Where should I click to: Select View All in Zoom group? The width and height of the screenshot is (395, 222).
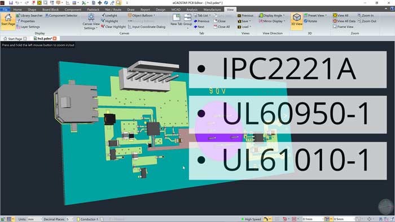pos(341,15)
